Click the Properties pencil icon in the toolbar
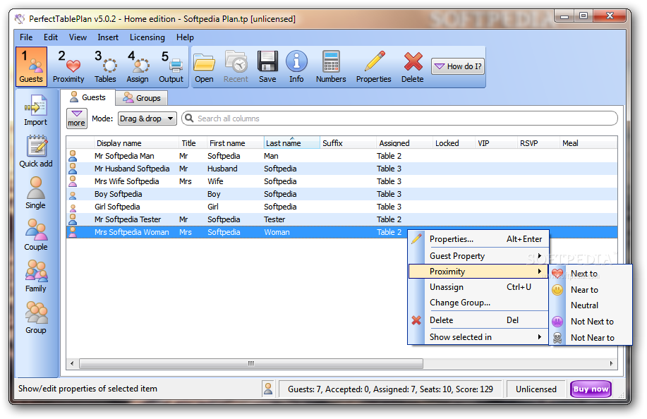647x419 pixels. click(x=374, y=66)
